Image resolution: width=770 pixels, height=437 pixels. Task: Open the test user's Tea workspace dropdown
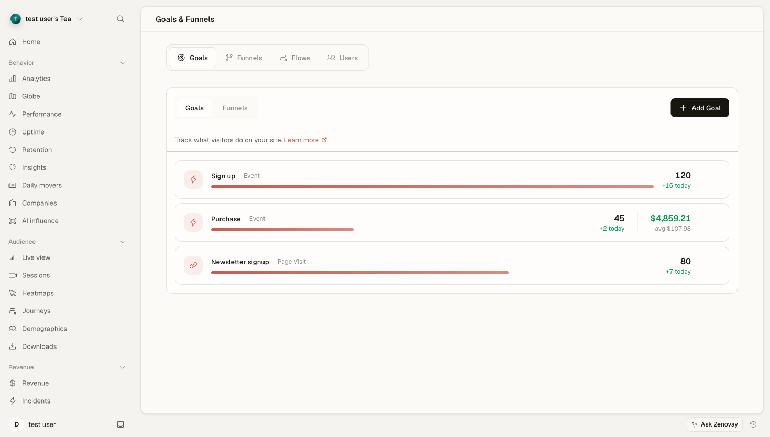click(47, 19)
